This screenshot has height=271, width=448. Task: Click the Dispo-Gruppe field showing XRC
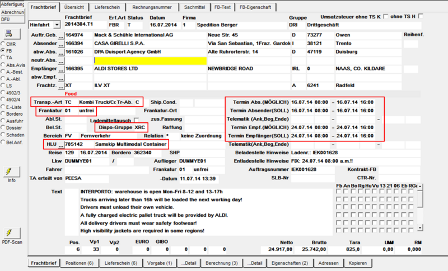141,127
